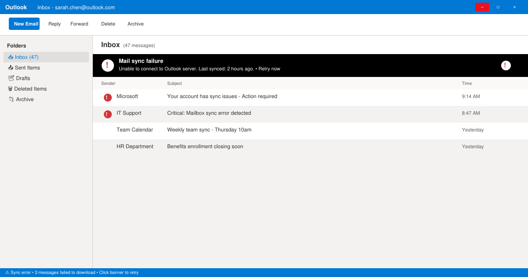Sort by the Sender column header
The image size is (528, 277).
point(108,84)
